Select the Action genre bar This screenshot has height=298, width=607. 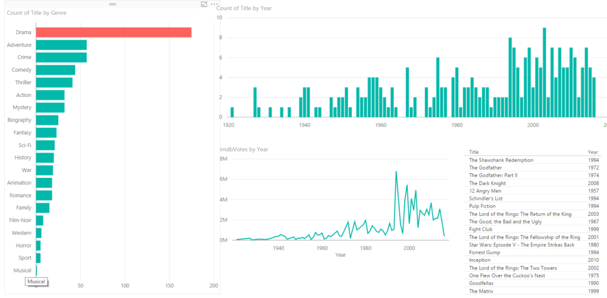point(50,95)
